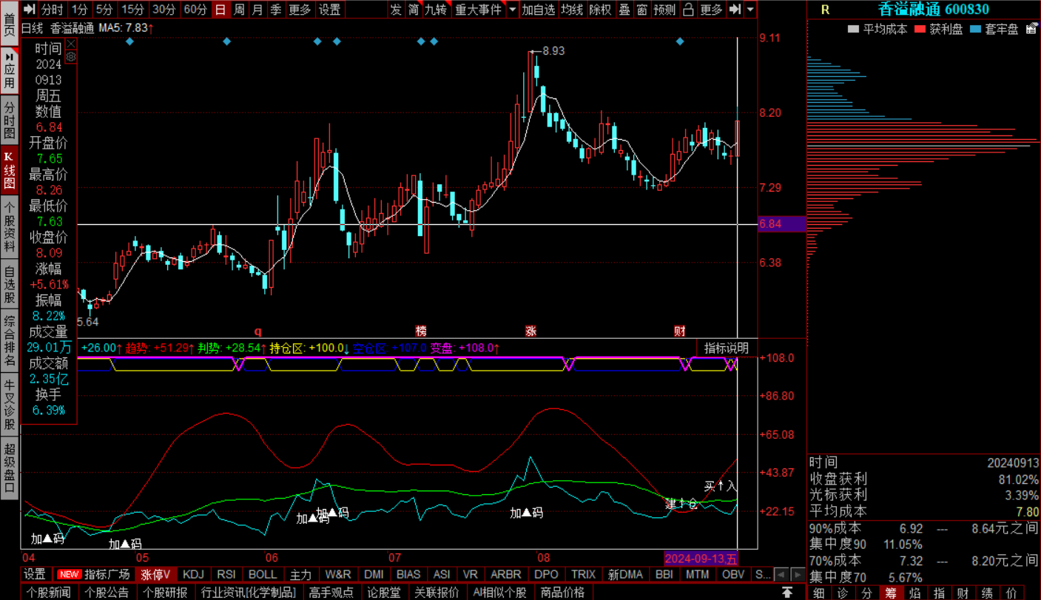Image resolution: width=1041 pixels, height=600 pixels.
Task: Select the TRIX indicator tab
Action: [583, 574]
